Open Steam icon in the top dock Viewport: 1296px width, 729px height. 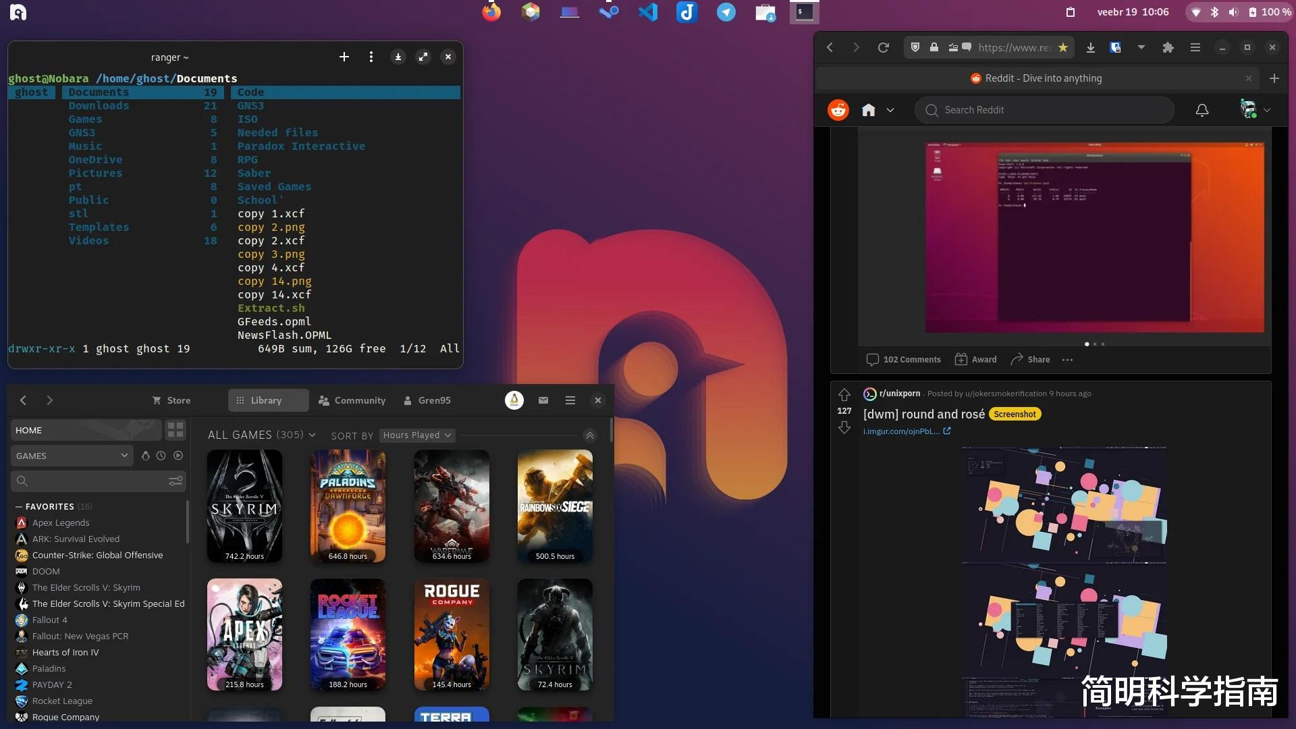(609, 12)
